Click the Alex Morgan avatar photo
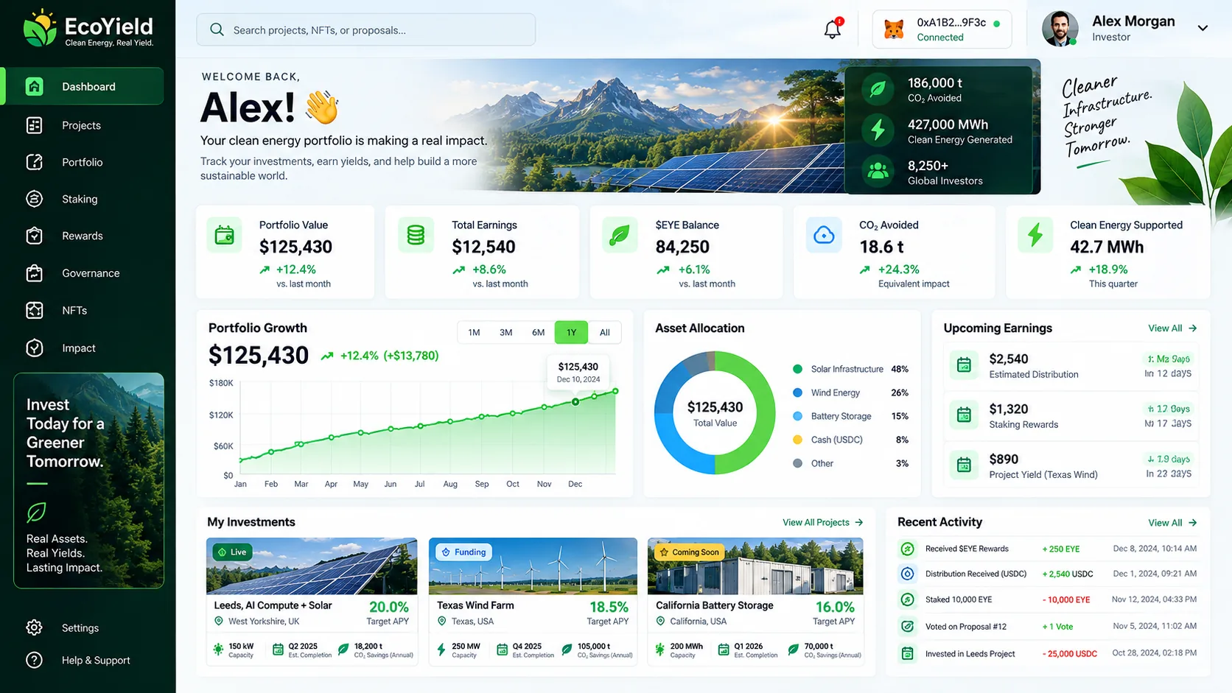Viewport: 1232px width, 693px height. coord(1060,29)
